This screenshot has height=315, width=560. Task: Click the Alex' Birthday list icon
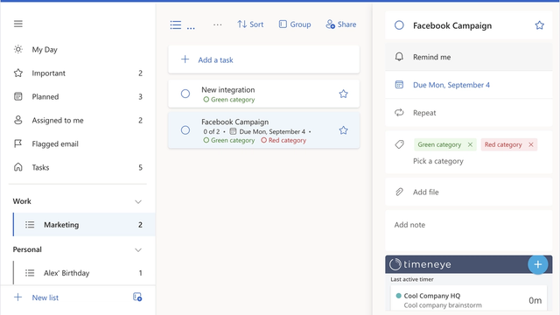pyautogui.click(x=30, y=273)
